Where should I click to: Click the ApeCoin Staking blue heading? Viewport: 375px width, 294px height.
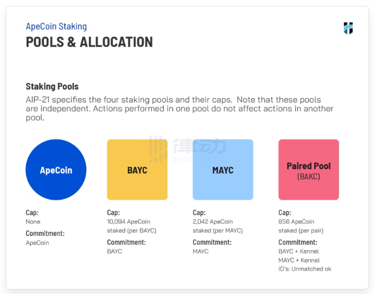coord(56,27)
